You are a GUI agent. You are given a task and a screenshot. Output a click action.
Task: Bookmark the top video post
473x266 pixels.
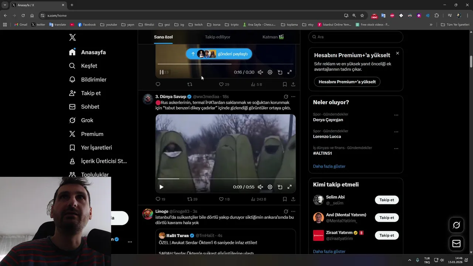285,84
